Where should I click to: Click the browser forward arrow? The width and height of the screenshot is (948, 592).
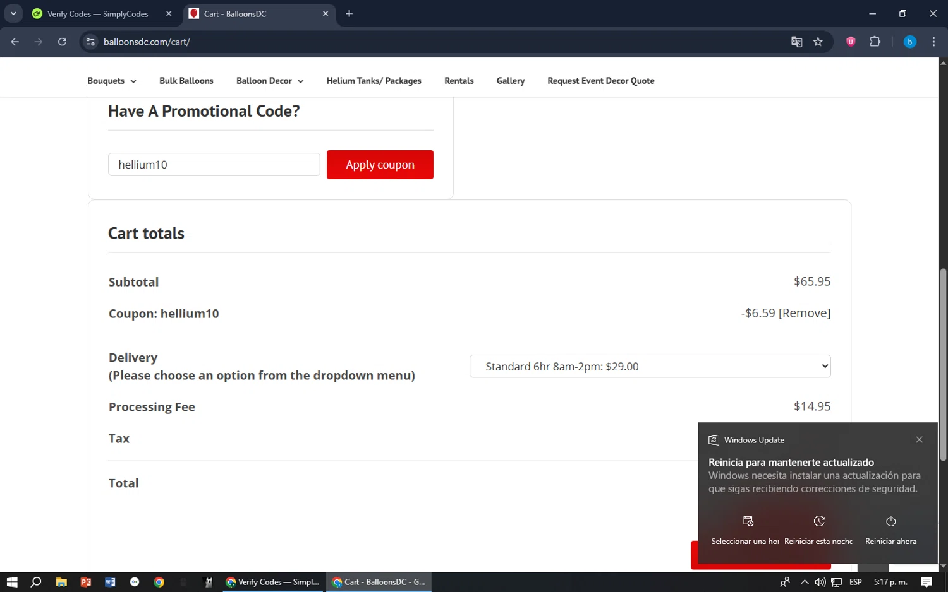point(39,42)
